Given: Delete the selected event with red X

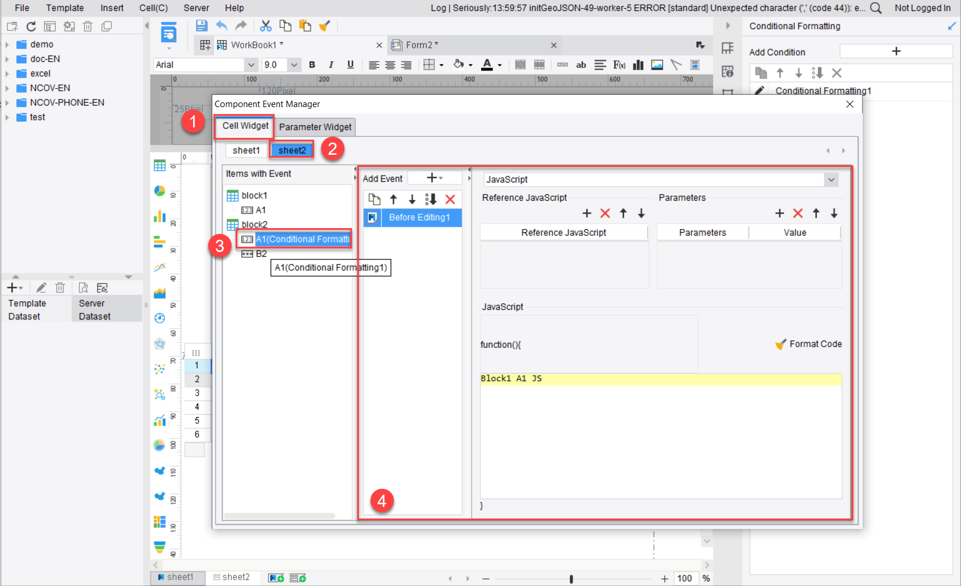Looking at the screenshot, I should pos(450,200).
